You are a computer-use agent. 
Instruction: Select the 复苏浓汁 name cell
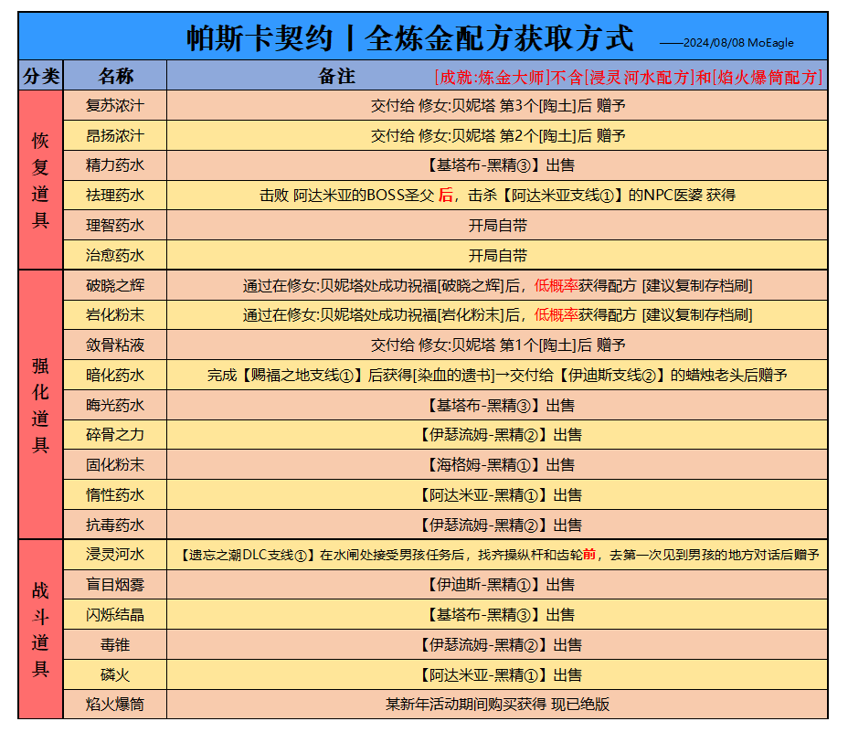tap(115, 105)
